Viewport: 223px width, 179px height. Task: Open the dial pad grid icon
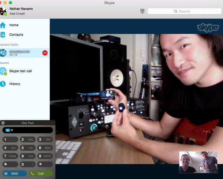(142, 11)
